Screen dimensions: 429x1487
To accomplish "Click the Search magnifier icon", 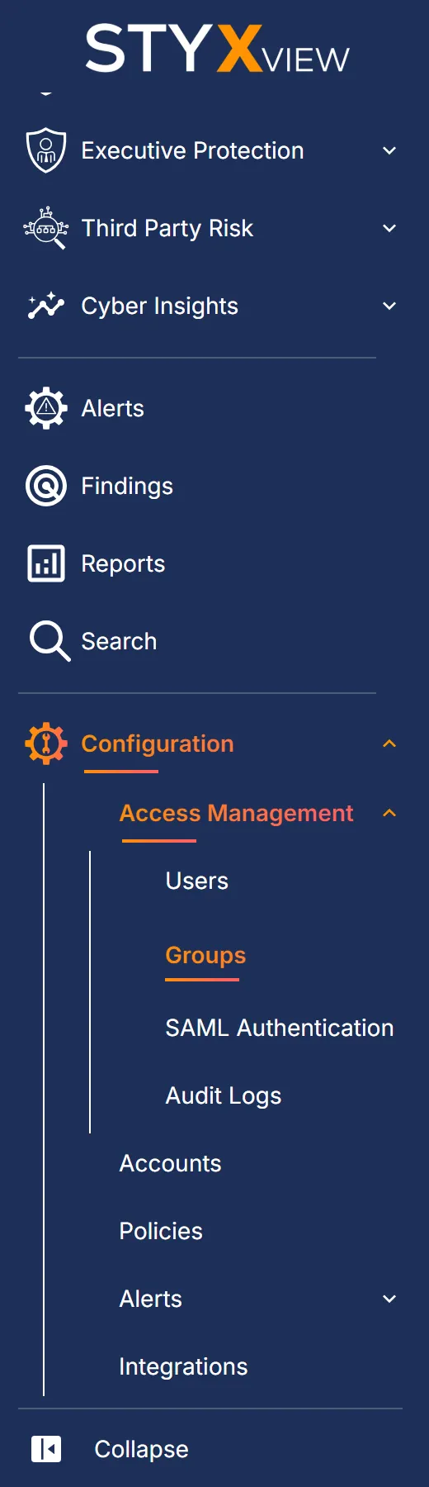I will coord(49,641).
